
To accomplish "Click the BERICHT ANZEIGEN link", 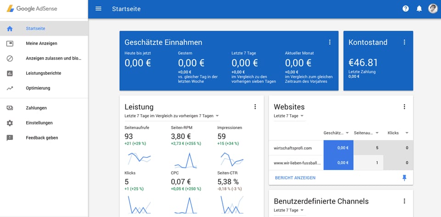I will pyautogui.click(x=295, y=178).
